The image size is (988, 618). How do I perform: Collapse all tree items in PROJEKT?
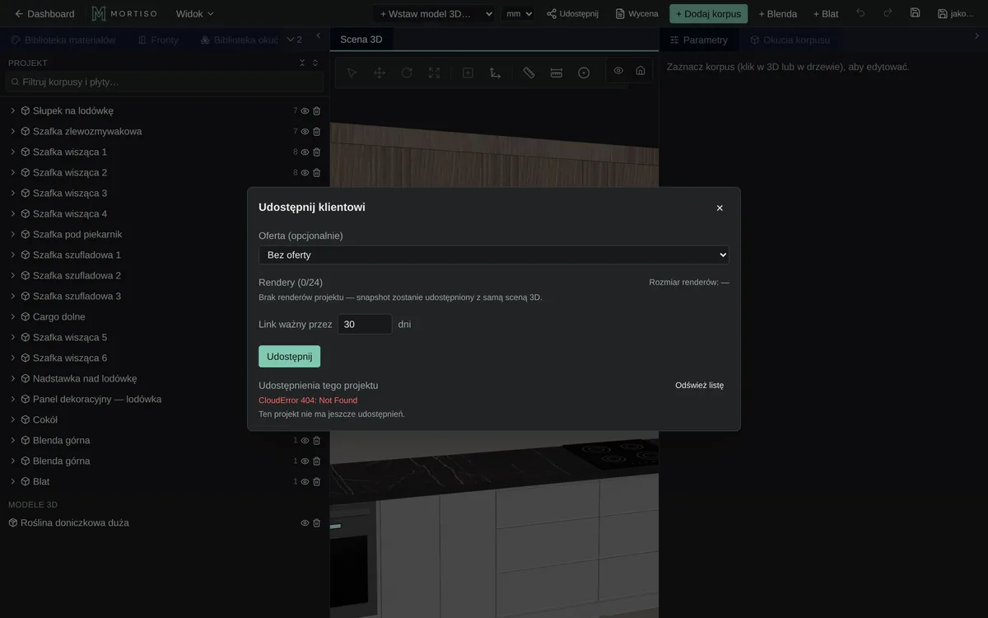302,63
